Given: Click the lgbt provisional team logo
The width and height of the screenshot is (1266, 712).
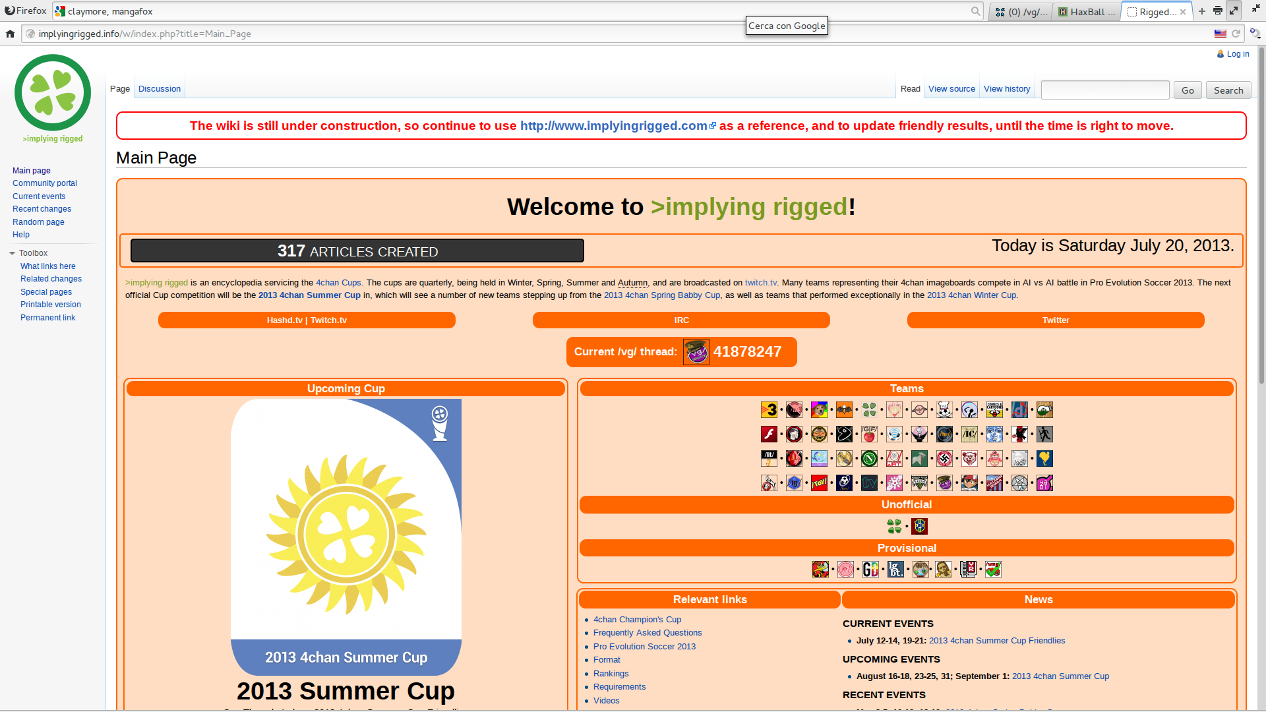Looking at the screenshot, I should pos(895,569).
